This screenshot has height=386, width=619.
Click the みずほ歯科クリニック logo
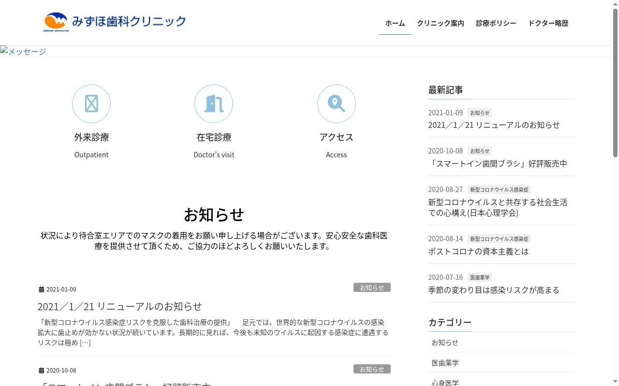pyautogui.click(x=115, y=22)
